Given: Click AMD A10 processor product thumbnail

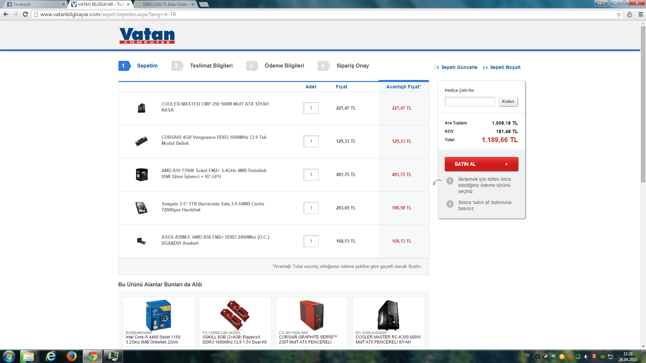Looking at the screenshot, I should [x=142, y=174].
